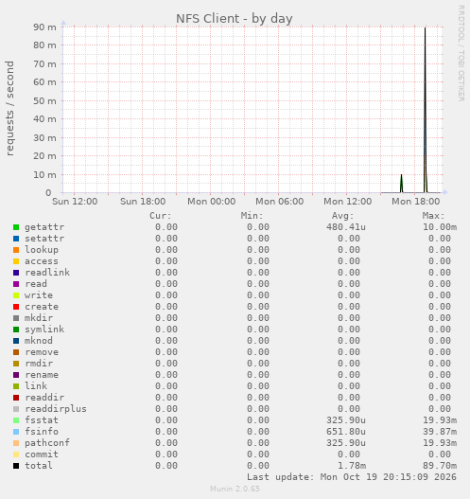Click the lookup orange legend swatch
The height and width of the screenshot is (499, 470).
pos(16,250)
